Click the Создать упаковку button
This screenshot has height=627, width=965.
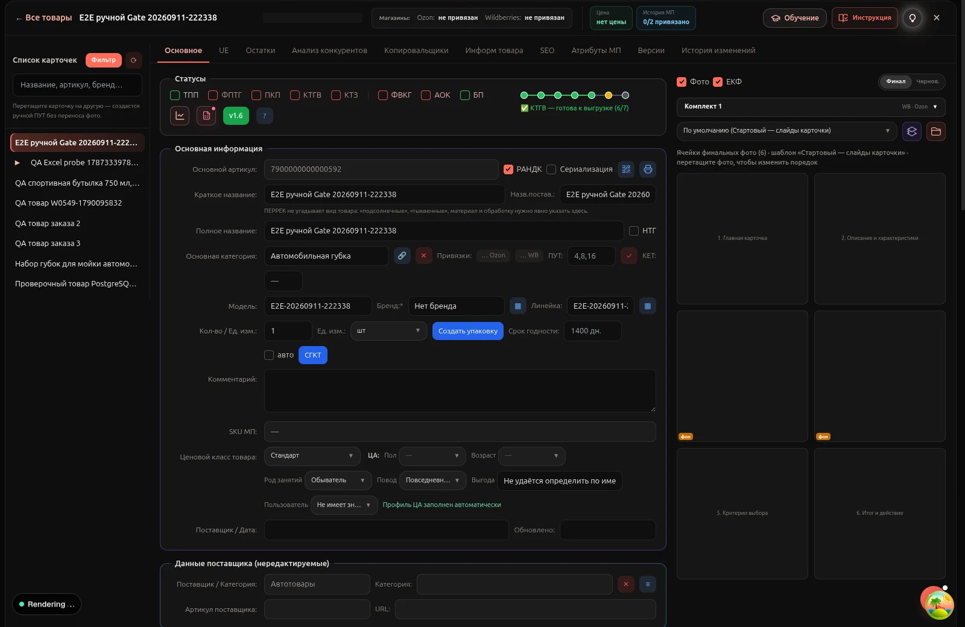(468, 331)
